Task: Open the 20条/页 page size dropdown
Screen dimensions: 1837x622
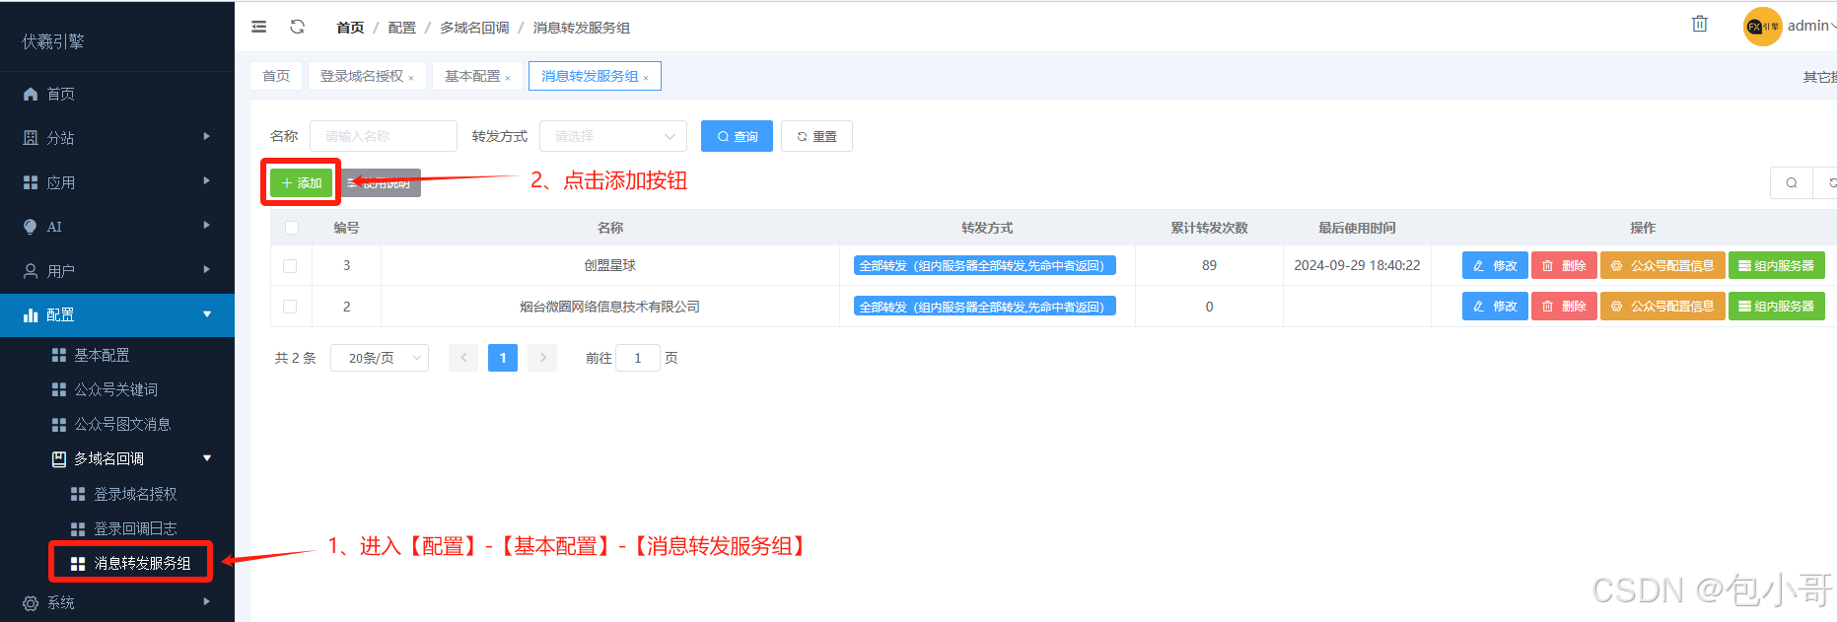Action: (x=380, y=358)
